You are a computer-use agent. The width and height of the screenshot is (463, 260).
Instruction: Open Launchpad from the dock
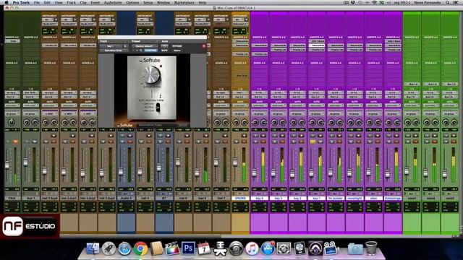click(109, 248)
